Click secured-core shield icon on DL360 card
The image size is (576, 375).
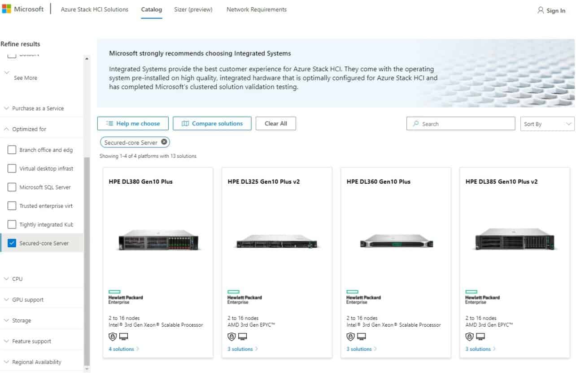350,336
